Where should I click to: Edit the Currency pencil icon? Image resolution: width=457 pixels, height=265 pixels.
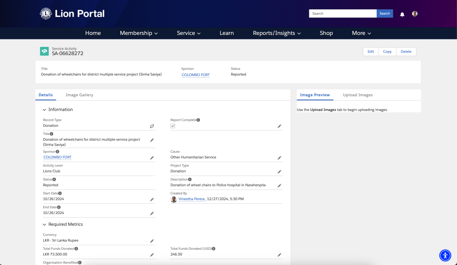(152, 241)
